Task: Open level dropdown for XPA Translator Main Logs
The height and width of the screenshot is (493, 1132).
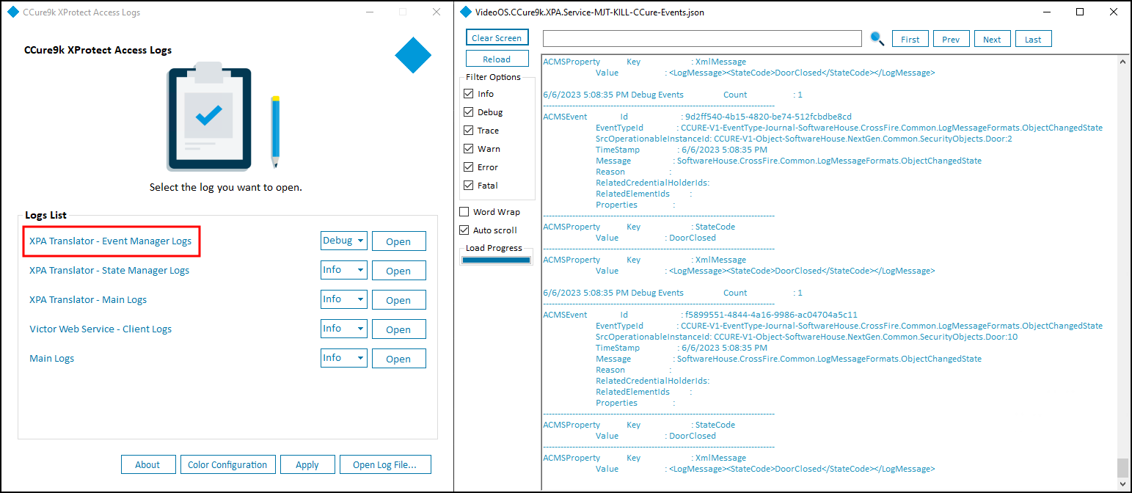Action: tap(343, 299)
